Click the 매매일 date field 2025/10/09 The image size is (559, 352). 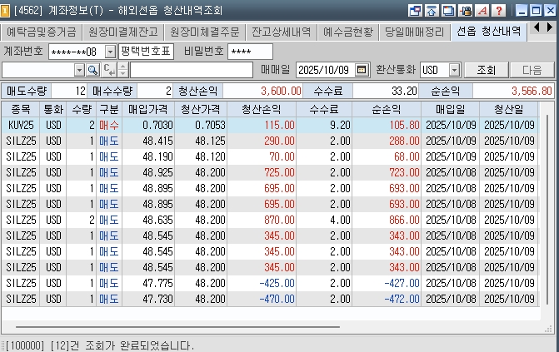tap(326, 70)
